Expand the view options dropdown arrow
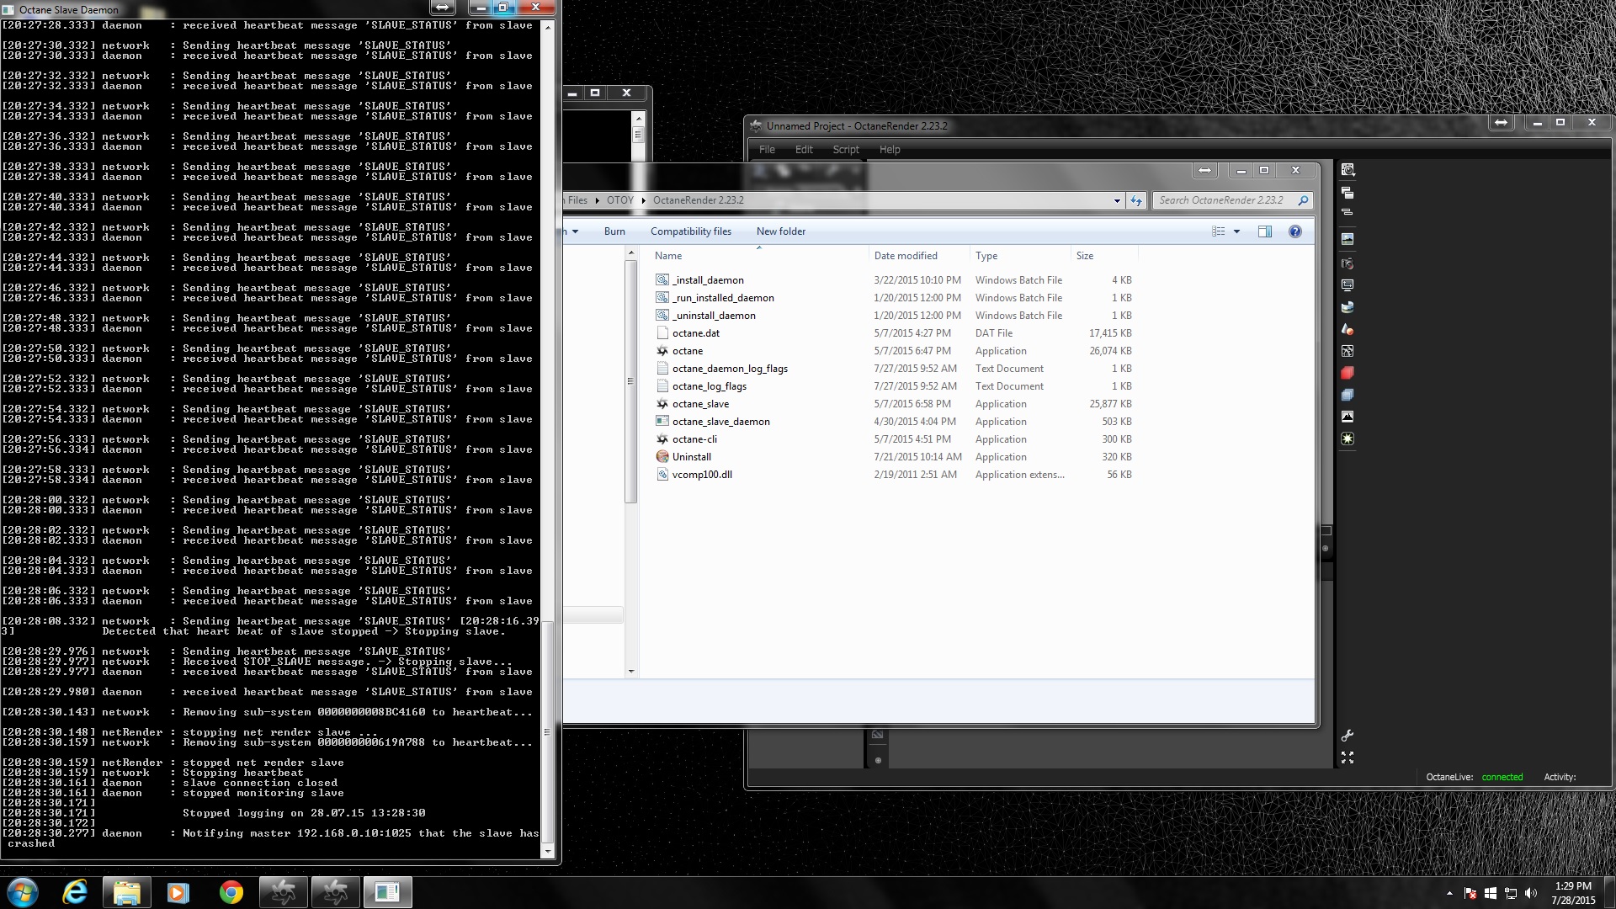 coord(1236,231)
